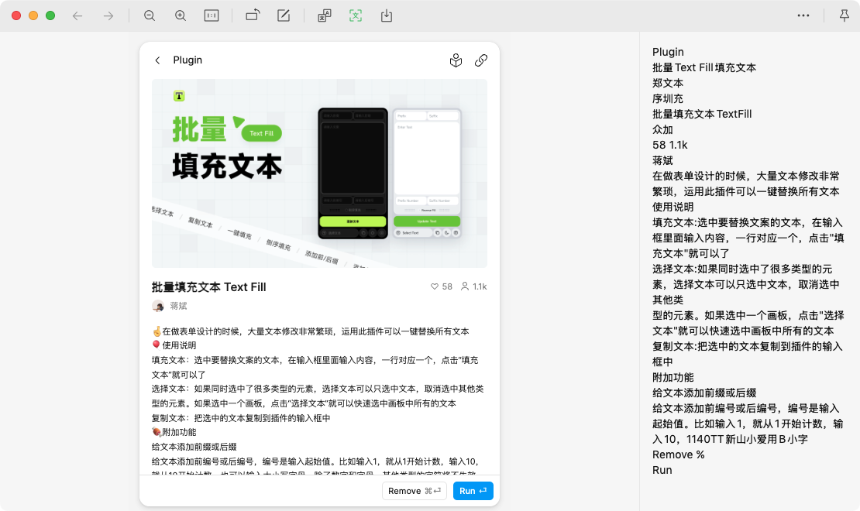Click the back chevron beside Plugin

tap(157, 60)
